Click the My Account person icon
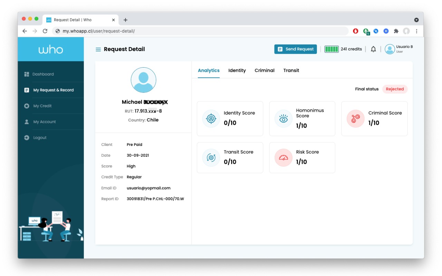 pyautogui.click(x=27, y=122)
